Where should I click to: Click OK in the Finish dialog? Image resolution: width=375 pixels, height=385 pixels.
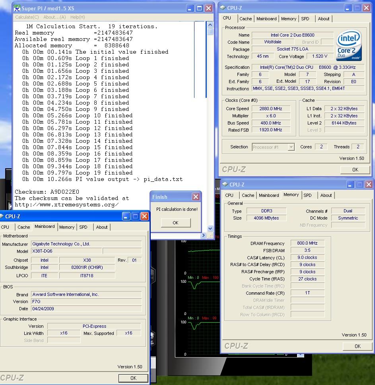175,223
